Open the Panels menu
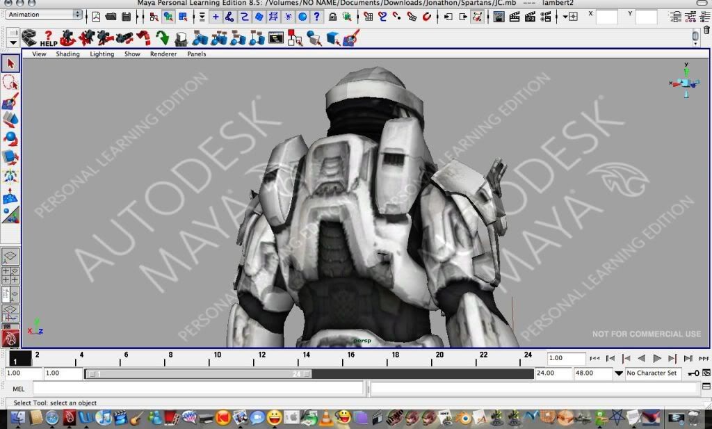This screenshot has width=712, height=429. (x=197, y=54)
